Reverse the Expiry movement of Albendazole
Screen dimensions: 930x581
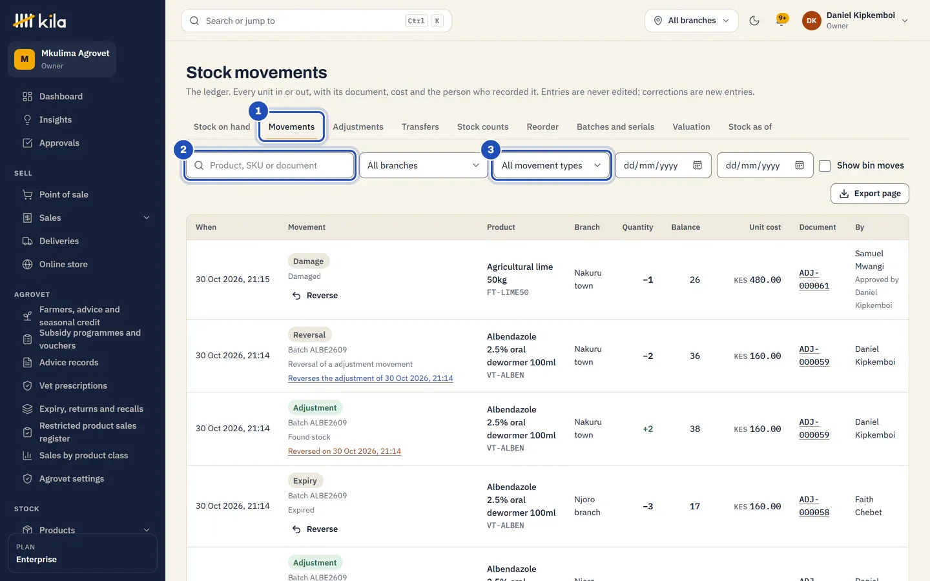point(315,529)
